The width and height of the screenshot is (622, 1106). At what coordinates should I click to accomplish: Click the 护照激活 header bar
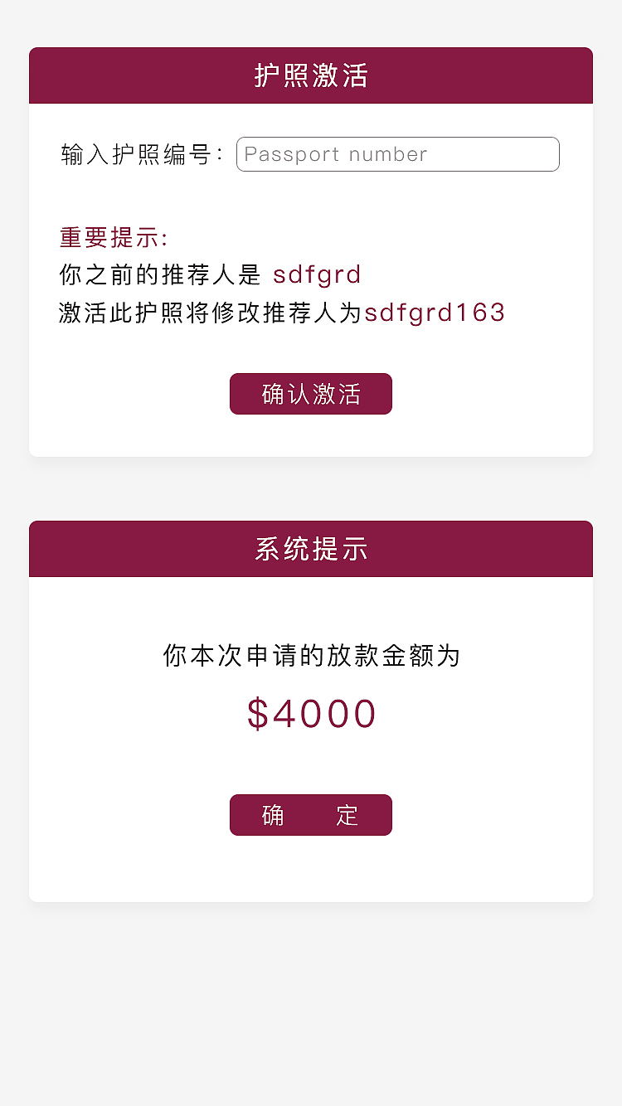311,75
